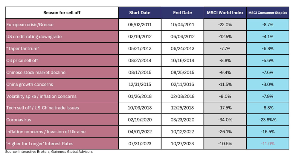Select the -23.8%% Consumer Staples cell

click(268, 120)
